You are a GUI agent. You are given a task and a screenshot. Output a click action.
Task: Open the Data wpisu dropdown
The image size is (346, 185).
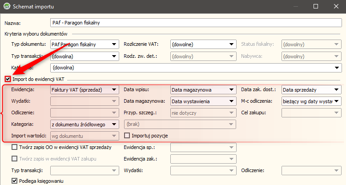click(203, 90)
